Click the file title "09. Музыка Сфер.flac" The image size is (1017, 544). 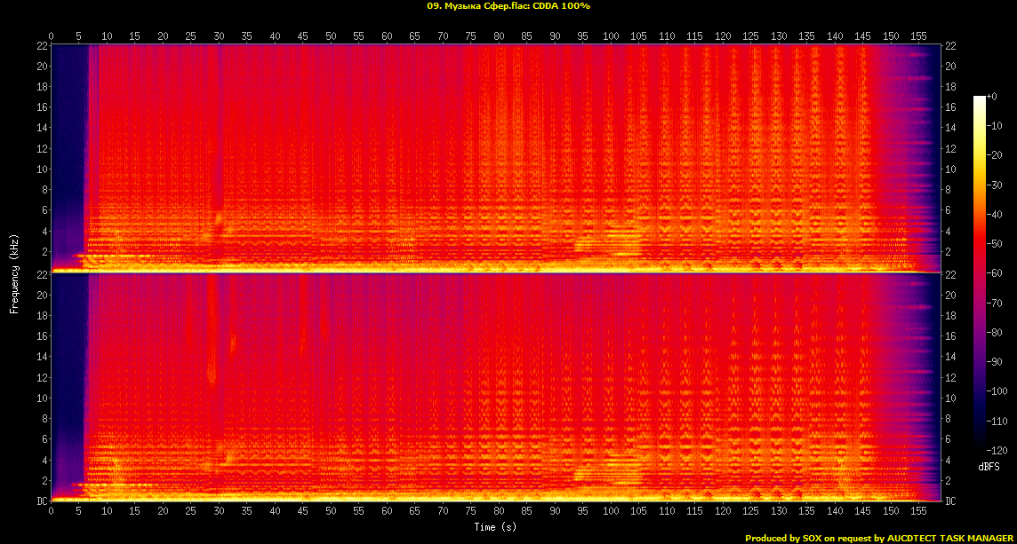pyautogui.click(x=477, y=6)
